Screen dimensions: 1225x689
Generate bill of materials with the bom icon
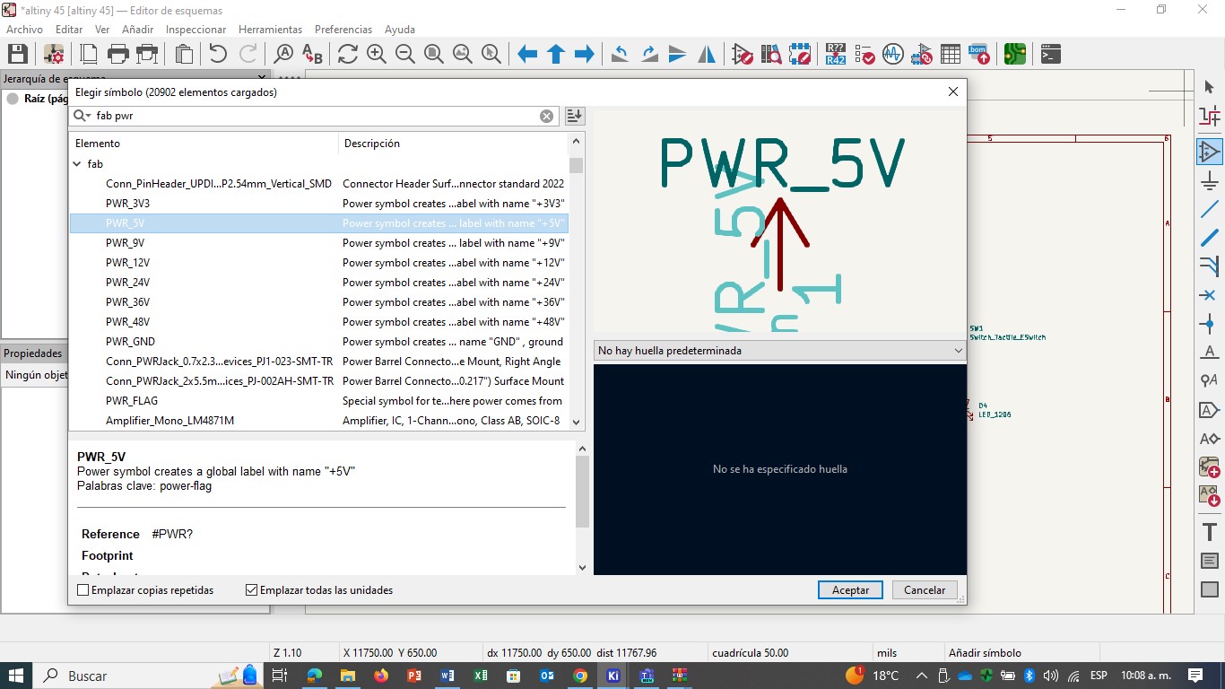point(979,54)
